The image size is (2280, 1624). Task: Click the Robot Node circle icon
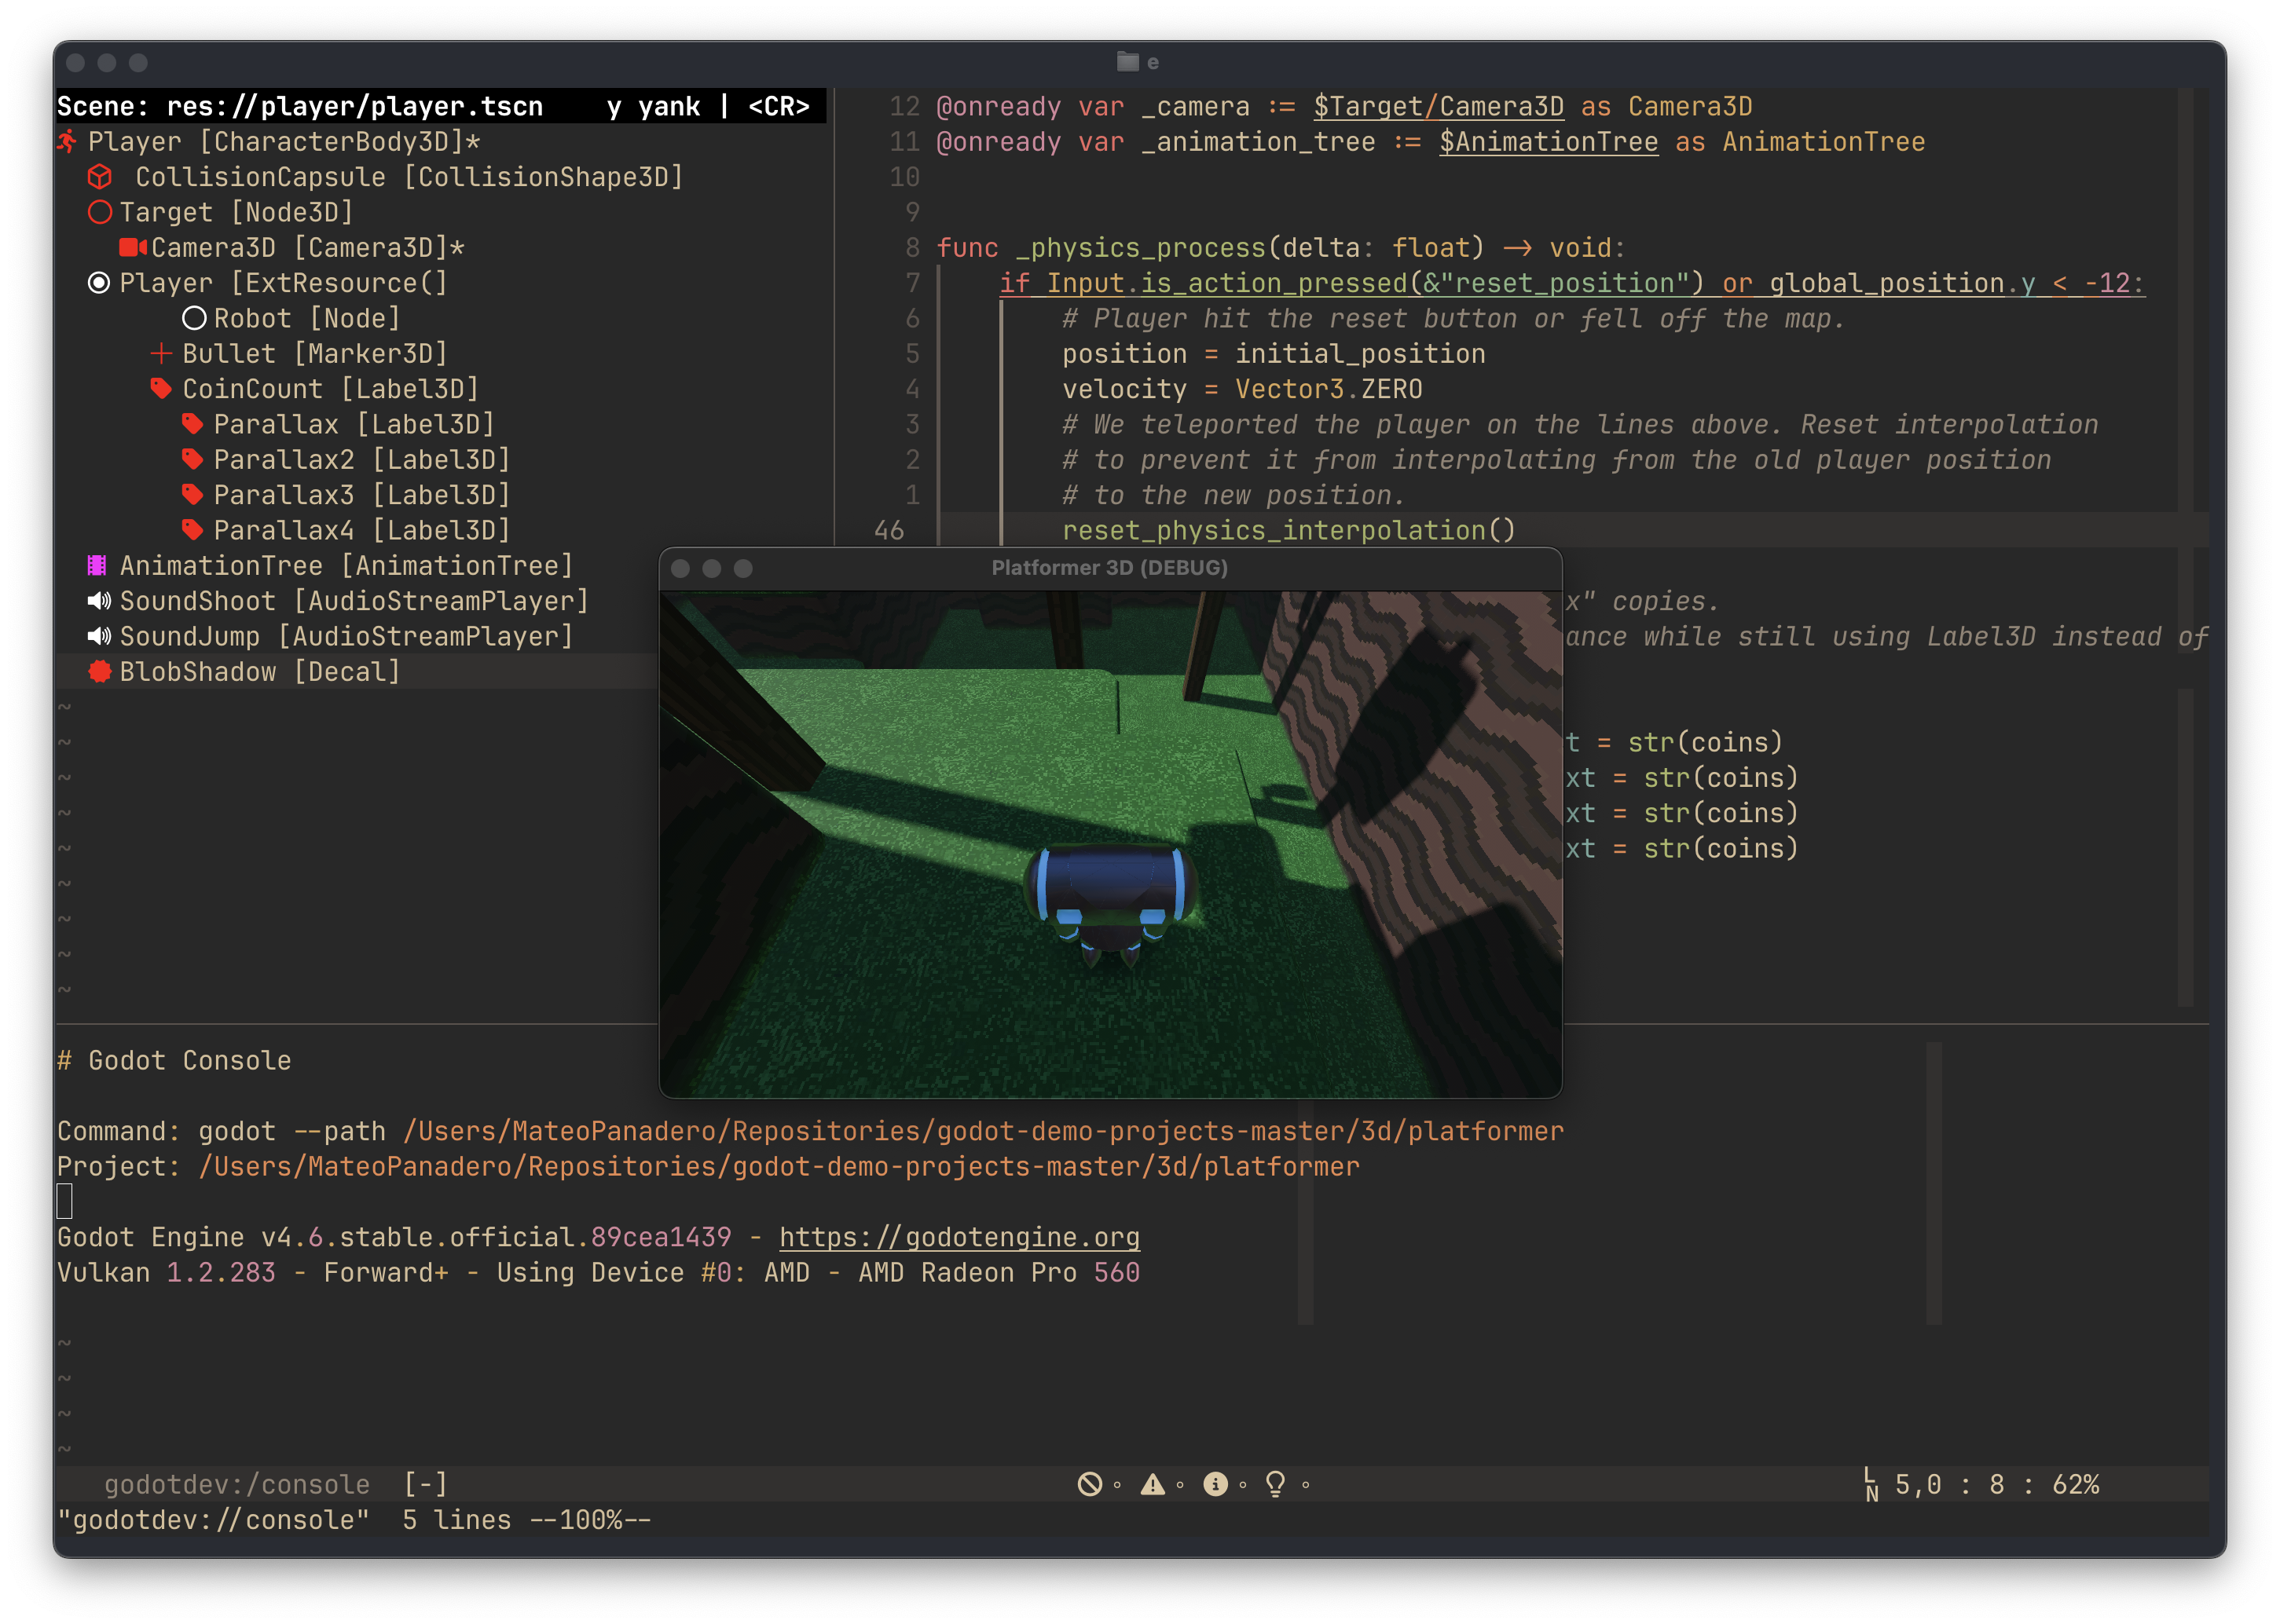(x=194, y=318)
